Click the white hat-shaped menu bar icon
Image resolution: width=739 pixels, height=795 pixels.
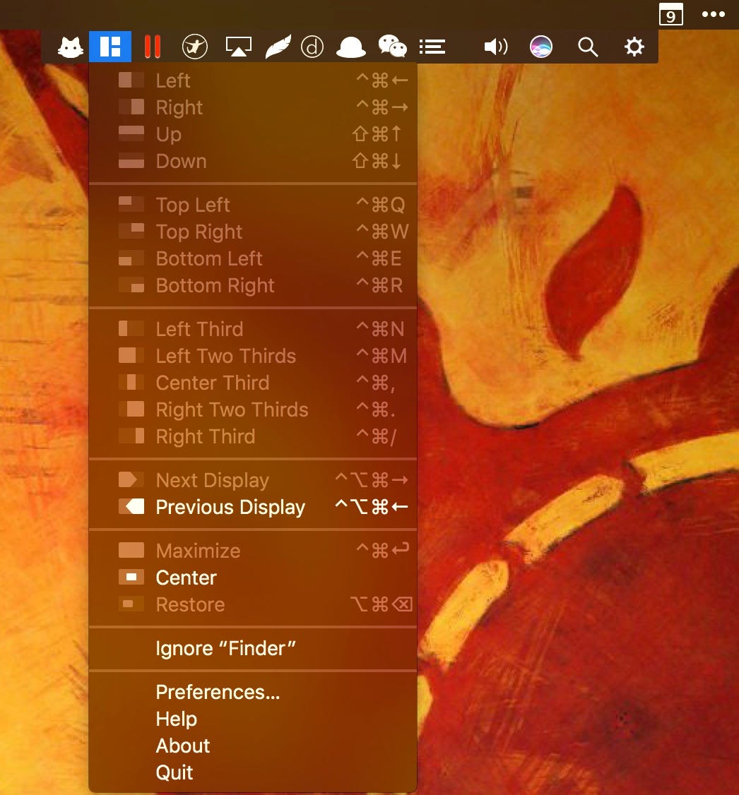coord(351,47)
